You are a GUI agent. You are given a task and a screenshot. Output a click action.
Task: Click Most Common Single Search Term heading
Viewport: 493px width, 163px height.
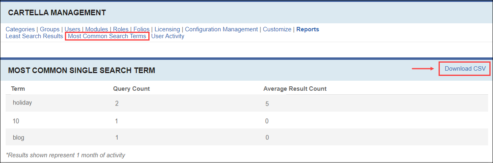(81, 71)
